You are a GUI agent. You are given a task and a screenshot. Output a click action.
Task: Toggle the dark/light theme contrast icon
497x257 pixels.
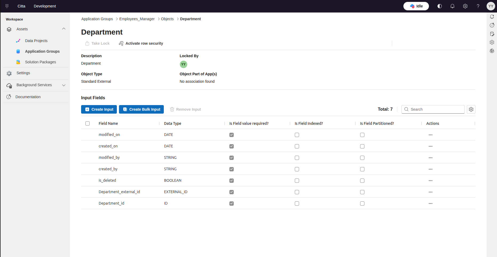tap(440, 6)
